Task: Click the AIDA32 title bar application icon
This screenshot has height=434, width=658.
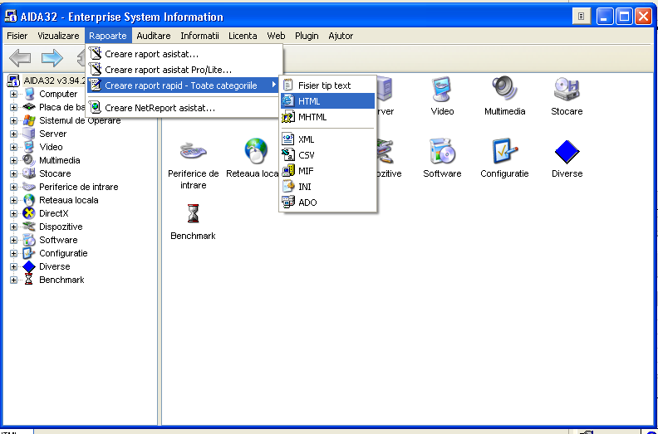Action: [11, 17]
